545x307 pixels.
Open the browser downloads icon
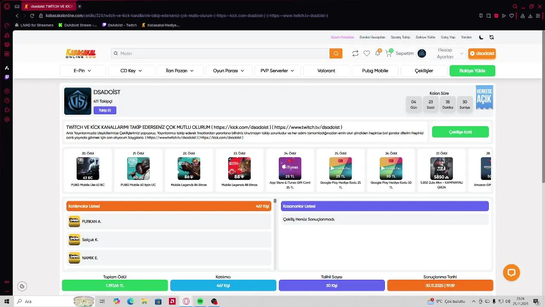[530, 16]
